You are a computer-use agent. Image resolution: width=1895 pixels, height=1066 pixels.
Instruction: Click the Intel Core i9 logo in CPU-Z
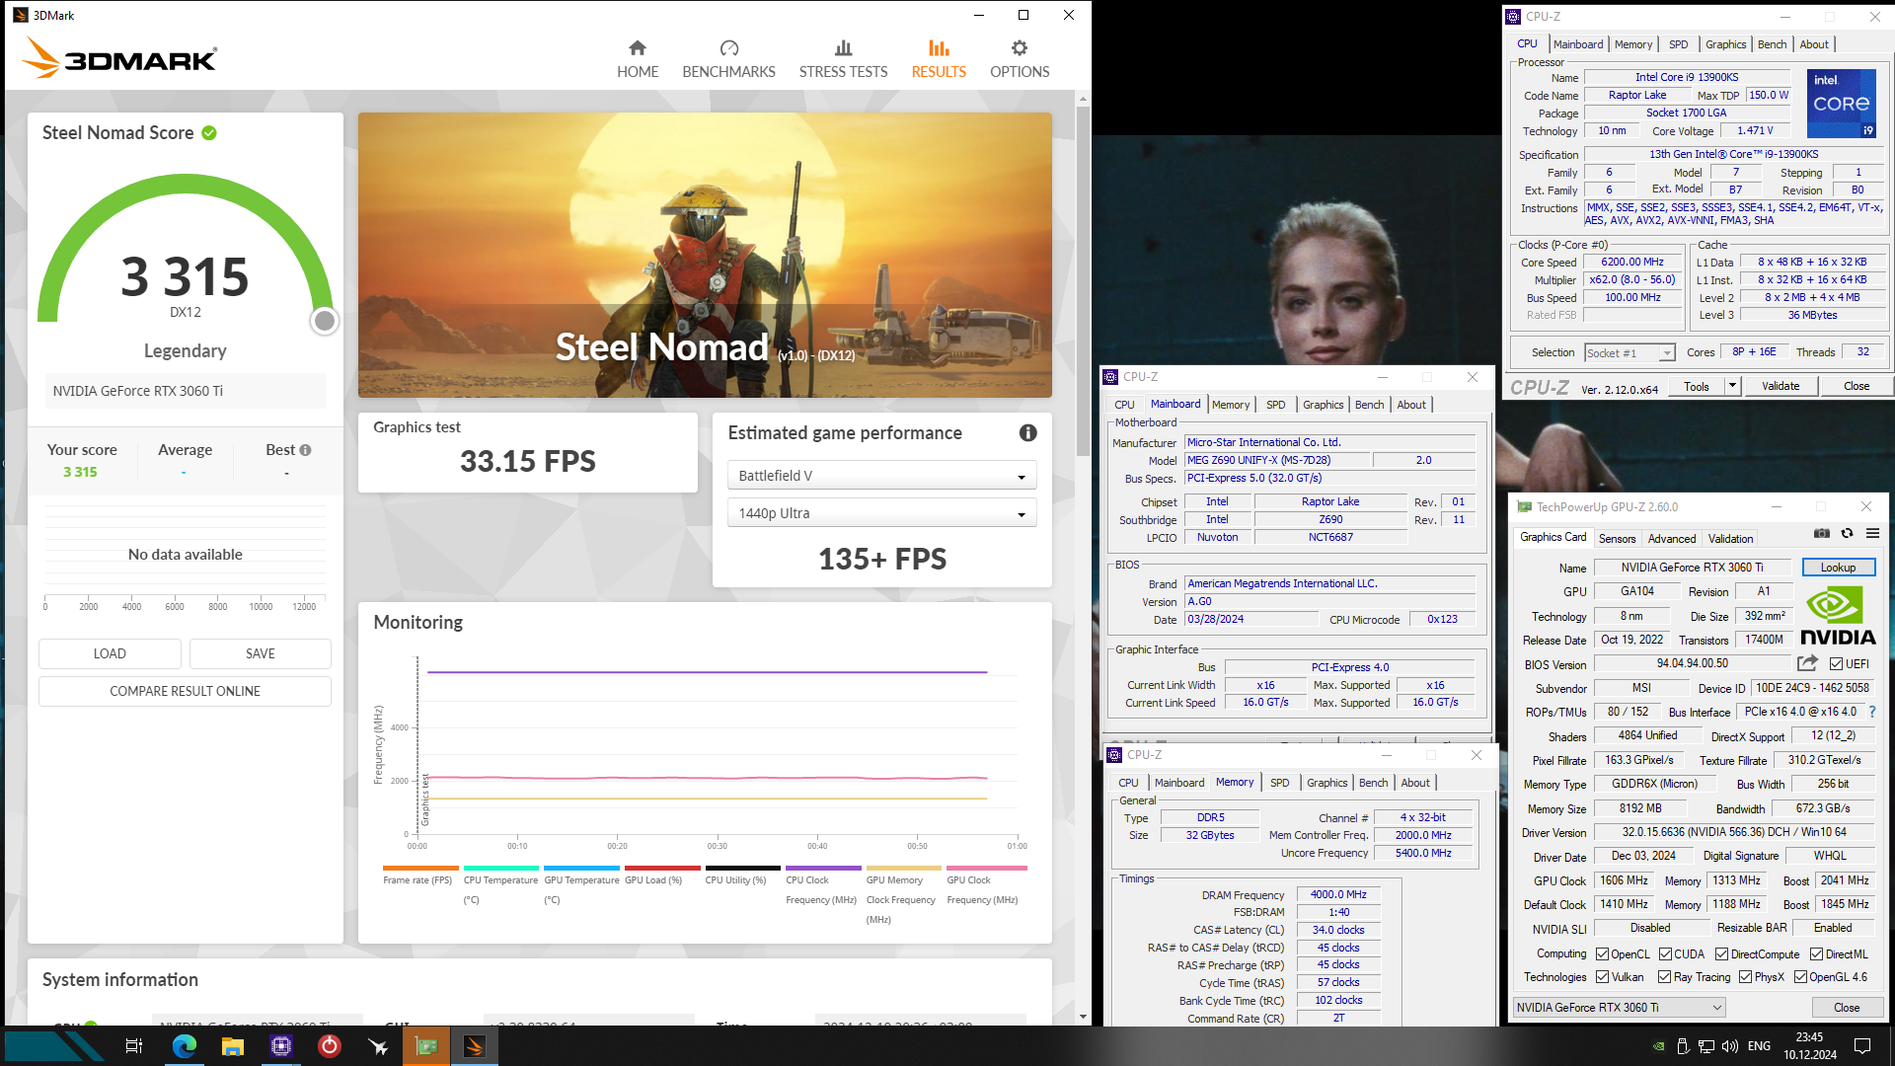pyautogui.click(x=1841, y=104)
